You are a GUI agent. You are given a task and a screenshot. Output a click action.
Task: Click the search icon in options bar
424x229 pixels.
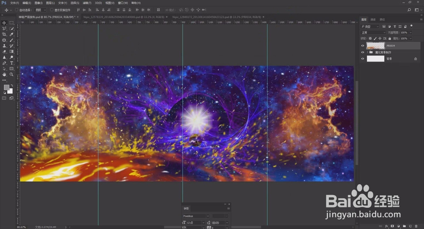[409, 10]
